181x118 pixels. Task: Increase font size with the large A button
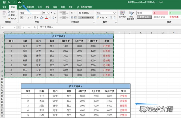pos(52,13)
